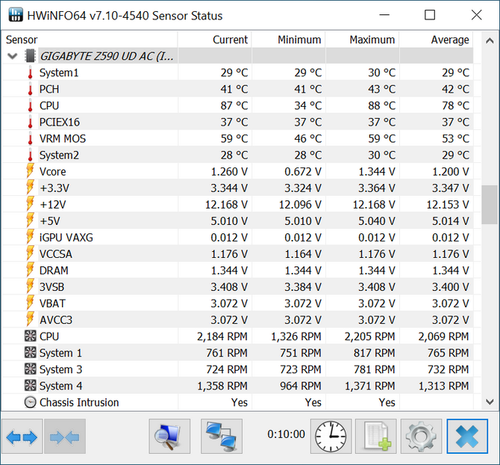Viewport: 500px width, 465px height.
Task: Click lightning bolt icon beside DRAM
Action: click(x=30, y=270)
